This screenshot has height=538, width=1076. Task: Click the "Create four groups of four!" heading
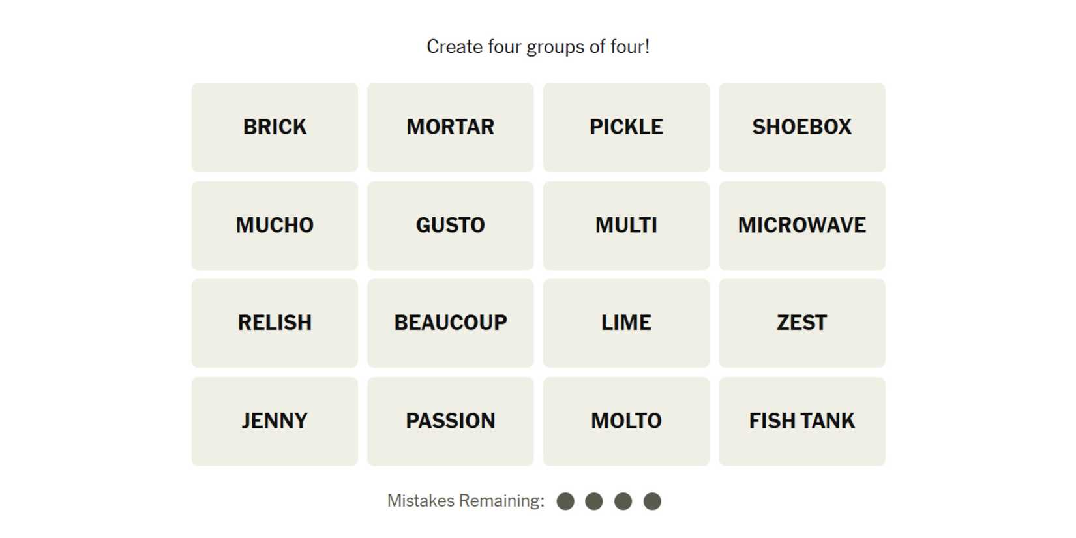point(538,47)
